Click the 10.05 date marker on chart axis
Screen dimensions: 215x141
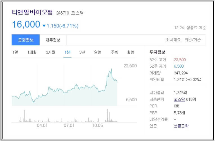point(98,125)
